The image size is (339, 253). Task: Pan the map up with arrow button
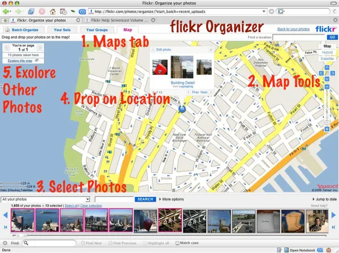[327, 67]
